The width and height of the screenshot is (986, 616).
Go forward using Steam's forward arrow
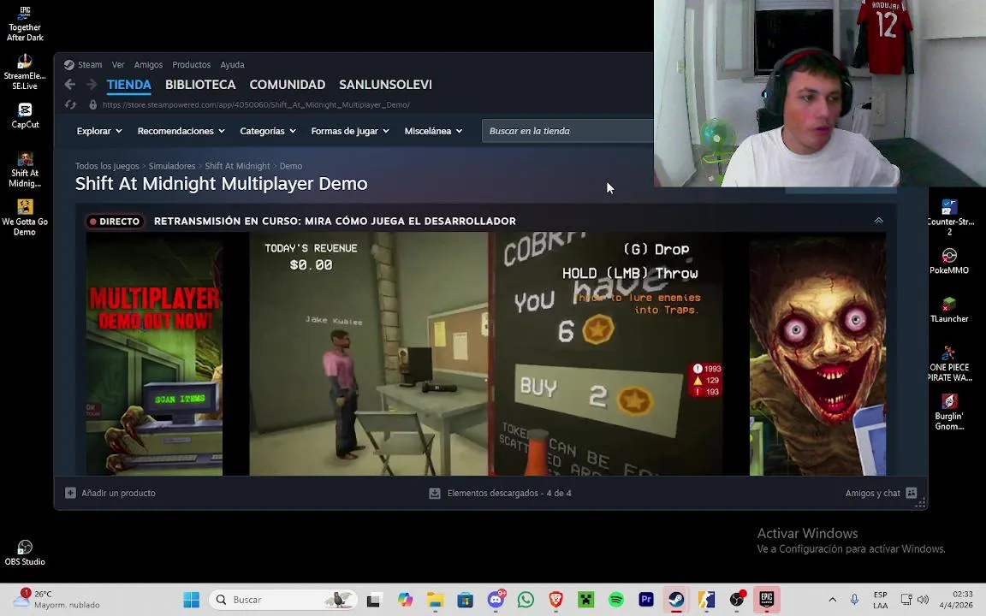click(x=92, y=84)
